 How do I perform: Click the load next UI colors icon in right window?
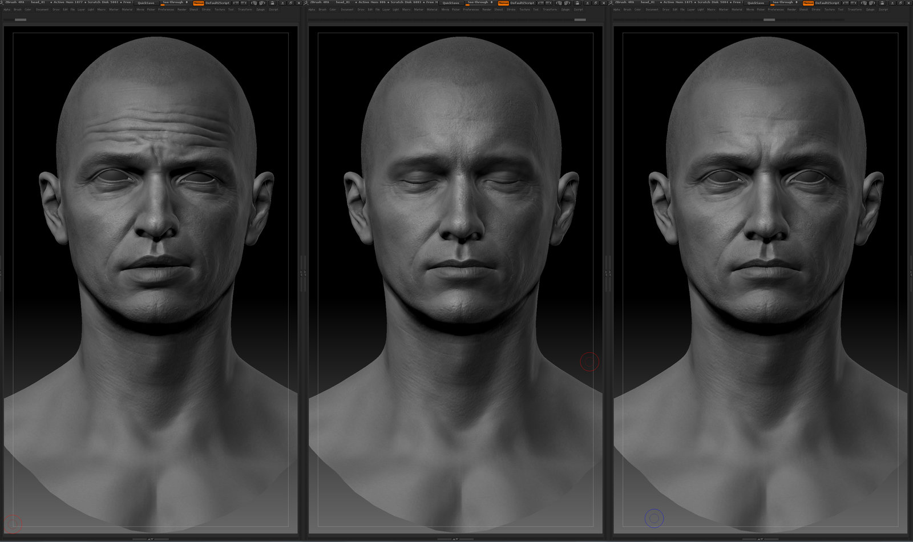tap(871, 3)
